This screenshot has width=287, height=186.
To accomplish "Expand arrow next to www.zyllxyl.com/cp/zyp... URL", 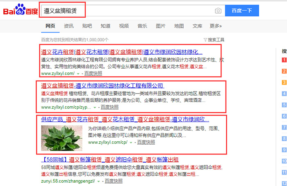I will [x=95, y=107].
